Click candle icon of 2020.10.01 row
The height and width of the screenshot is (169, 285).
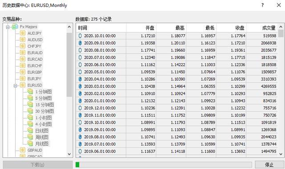coord(80,36)
